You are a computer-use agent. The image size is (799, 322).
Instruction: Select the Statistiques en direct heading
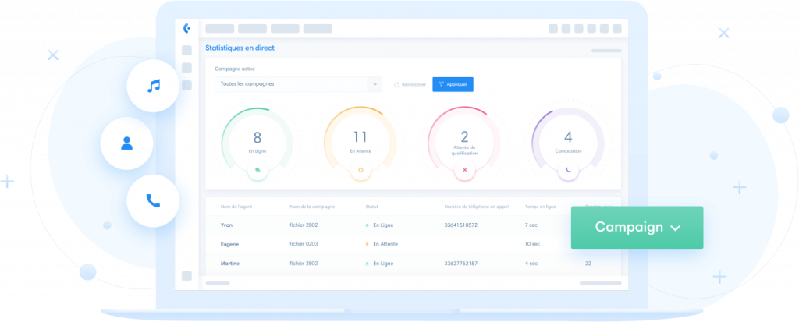point(240,48)
